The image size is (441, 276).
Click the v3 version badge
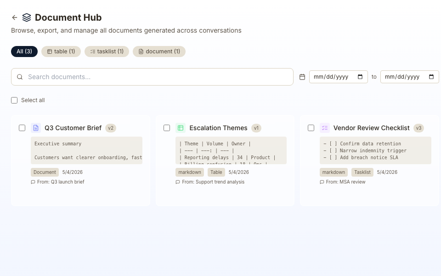point(418,128)
